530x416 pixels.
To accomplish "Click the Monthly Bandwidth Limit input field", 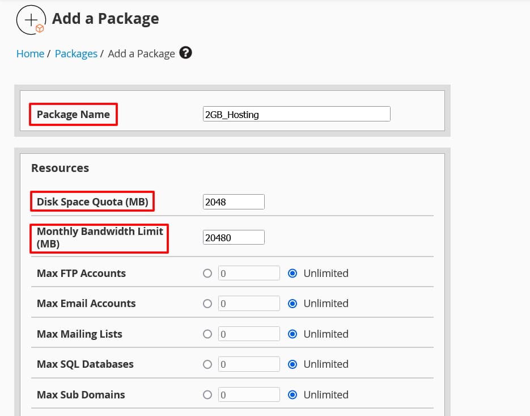I will pyautogui.click(x=234, y=237).
